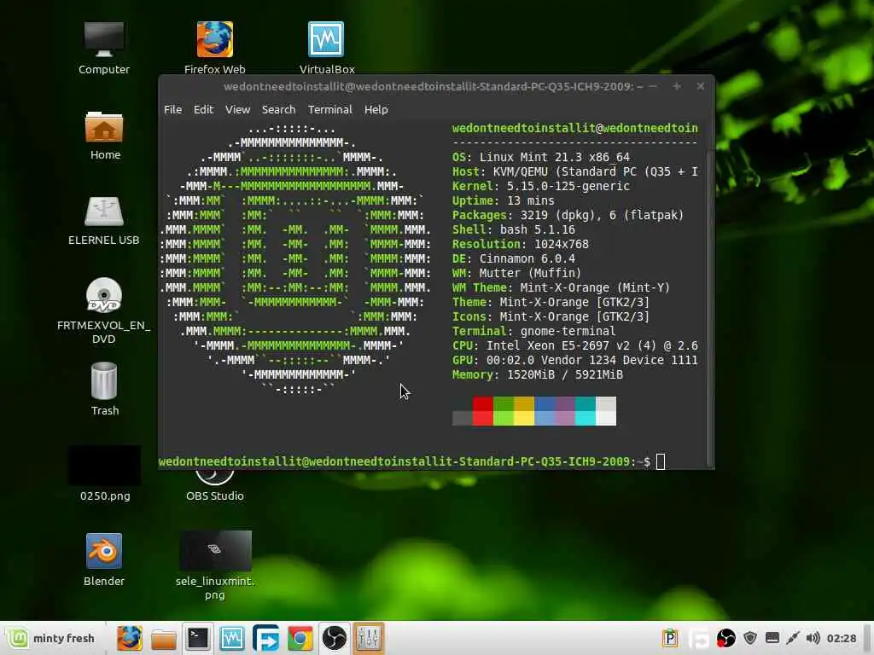The image size is (874, 655).
Task: Minimize the terminal window
Action: [653, 86]
